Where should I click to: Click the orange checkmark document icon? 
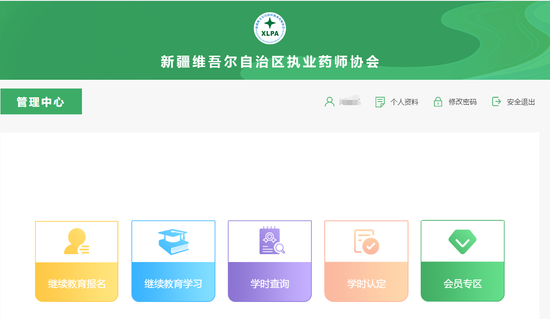click(366, 241)
